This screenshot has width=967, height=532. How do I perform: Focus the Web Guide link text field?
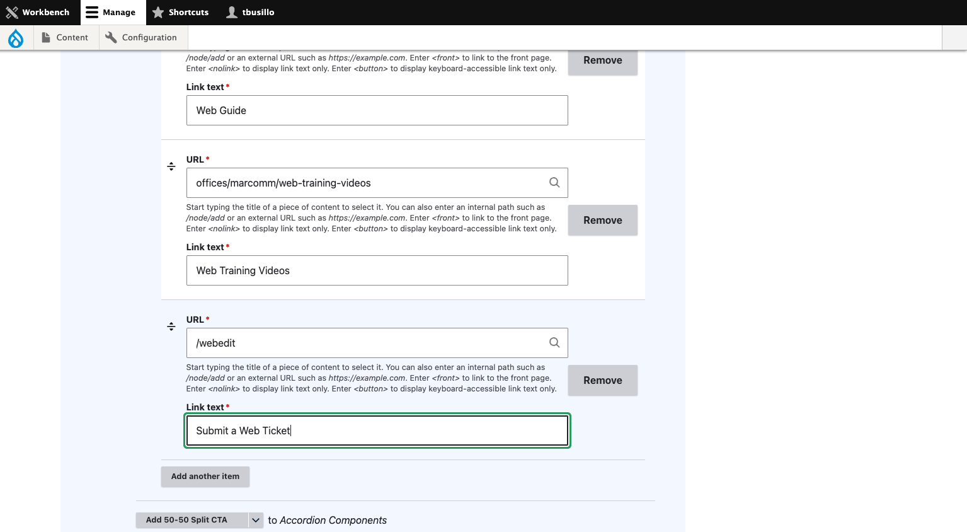[377, 110]
